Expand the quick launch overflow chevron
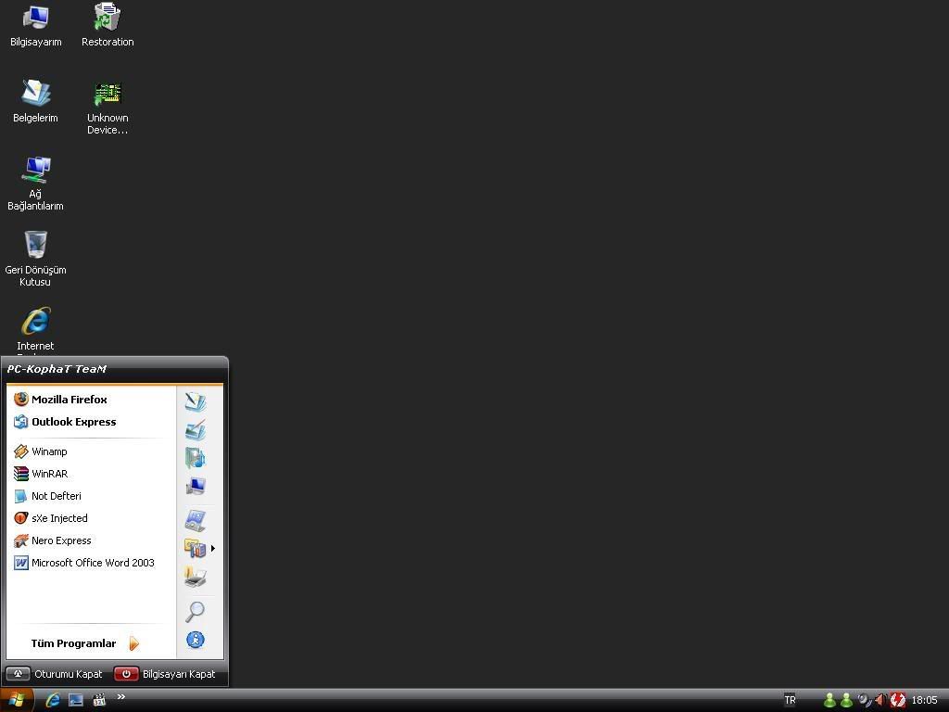This screenshot has height=712, width=949. (x=121, y=697)
